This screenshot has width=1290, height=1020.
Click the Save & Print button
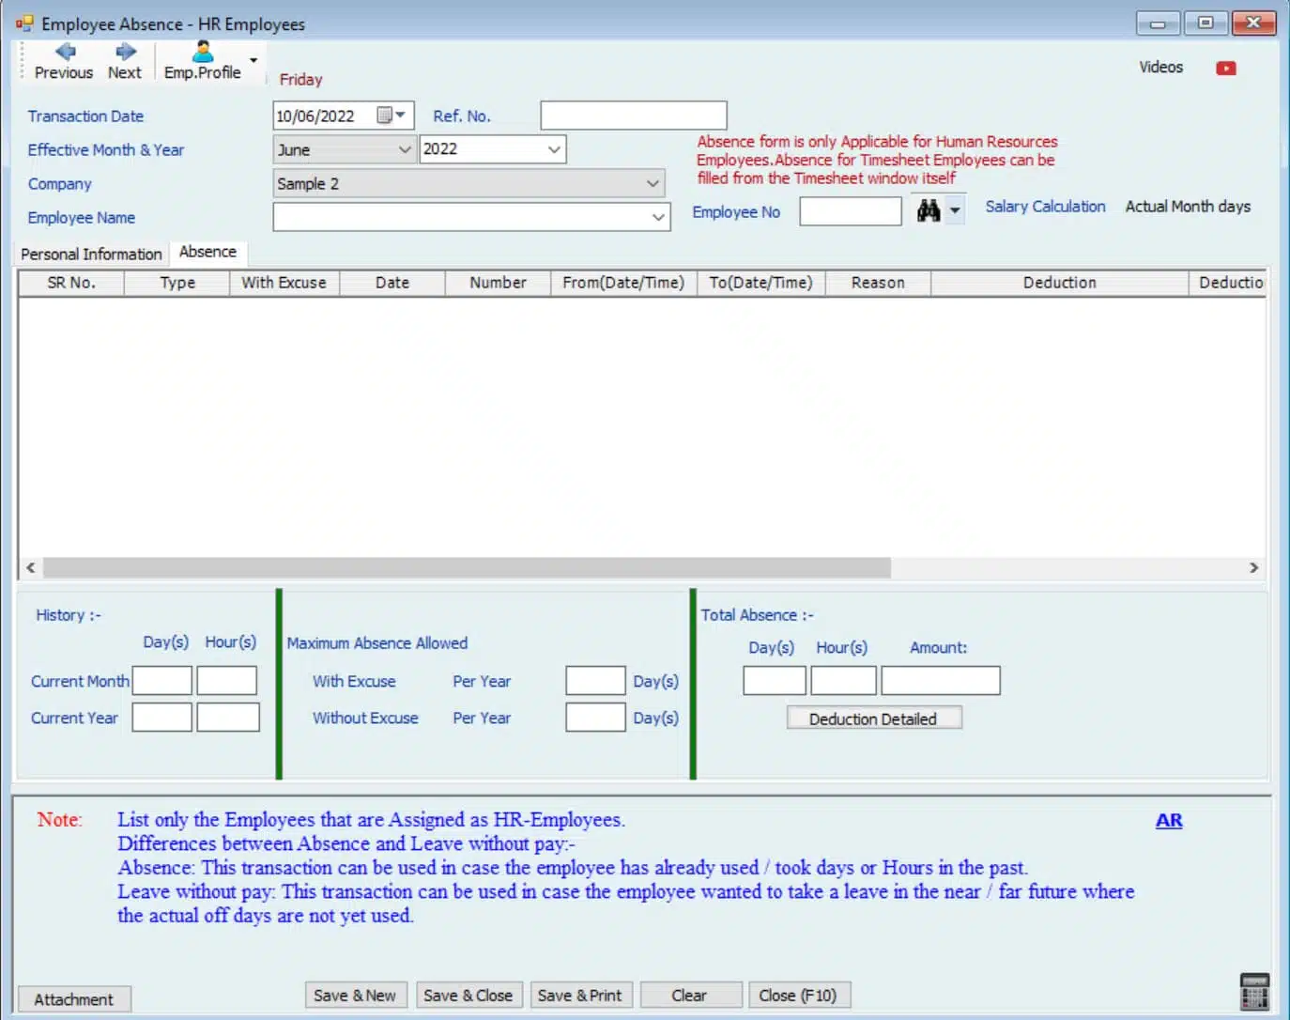(x=580, y=996)
